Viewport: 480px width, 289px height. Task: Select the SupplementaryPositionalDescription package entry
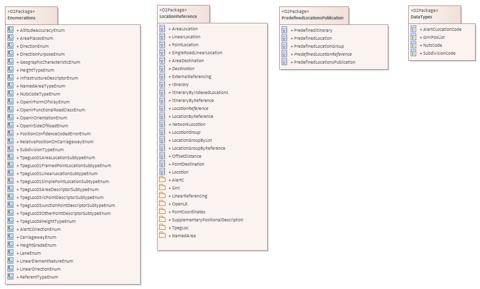[207, 220]
